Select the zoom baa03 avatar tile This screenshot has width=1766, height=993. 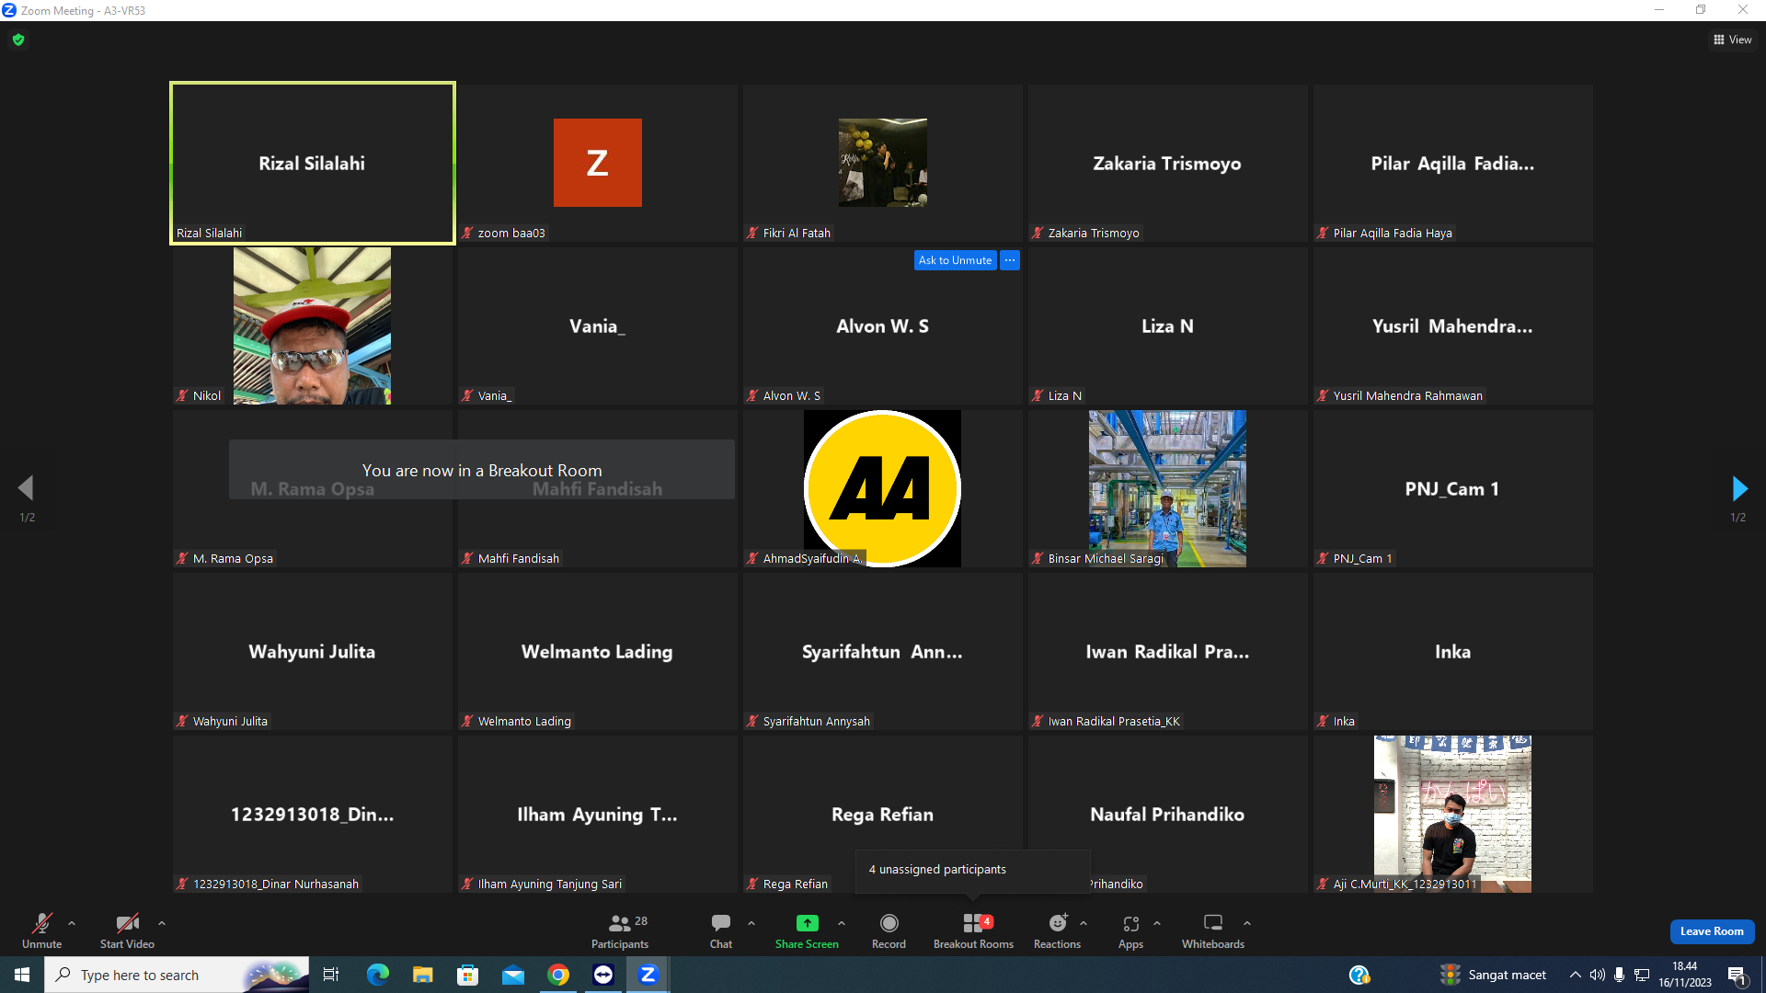click(x=598, y=163)
